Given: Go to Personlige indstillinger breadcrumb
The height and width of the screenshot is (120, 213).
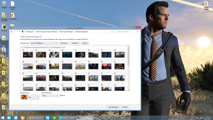Looking at the screenshot, I should point(66,32).
